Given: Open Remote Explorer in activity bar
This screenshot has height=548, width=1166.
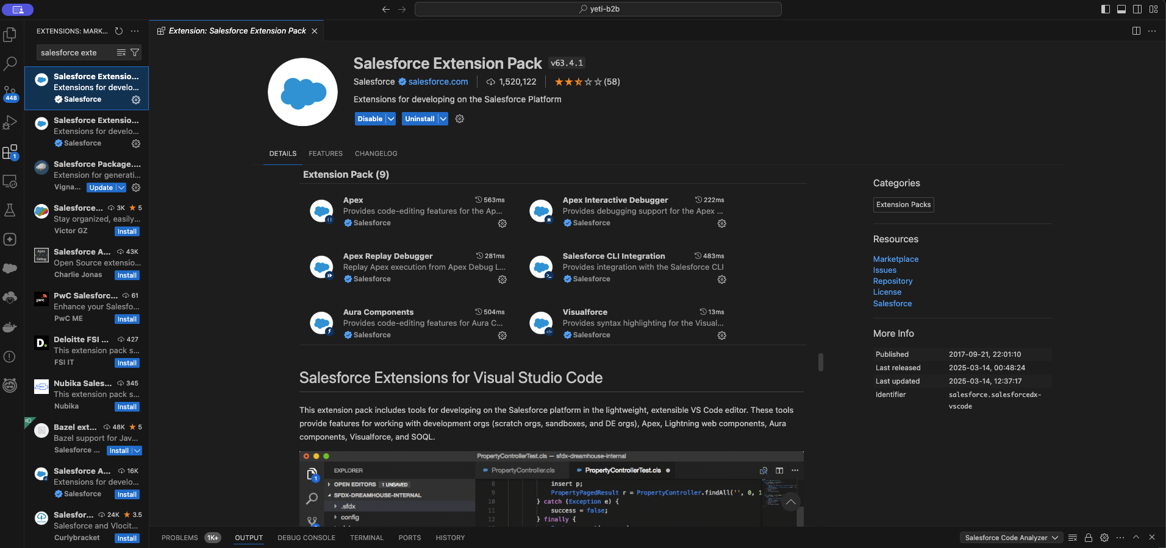Looking at the screenshot, I should pyautogui.click(x=10, y=181).
